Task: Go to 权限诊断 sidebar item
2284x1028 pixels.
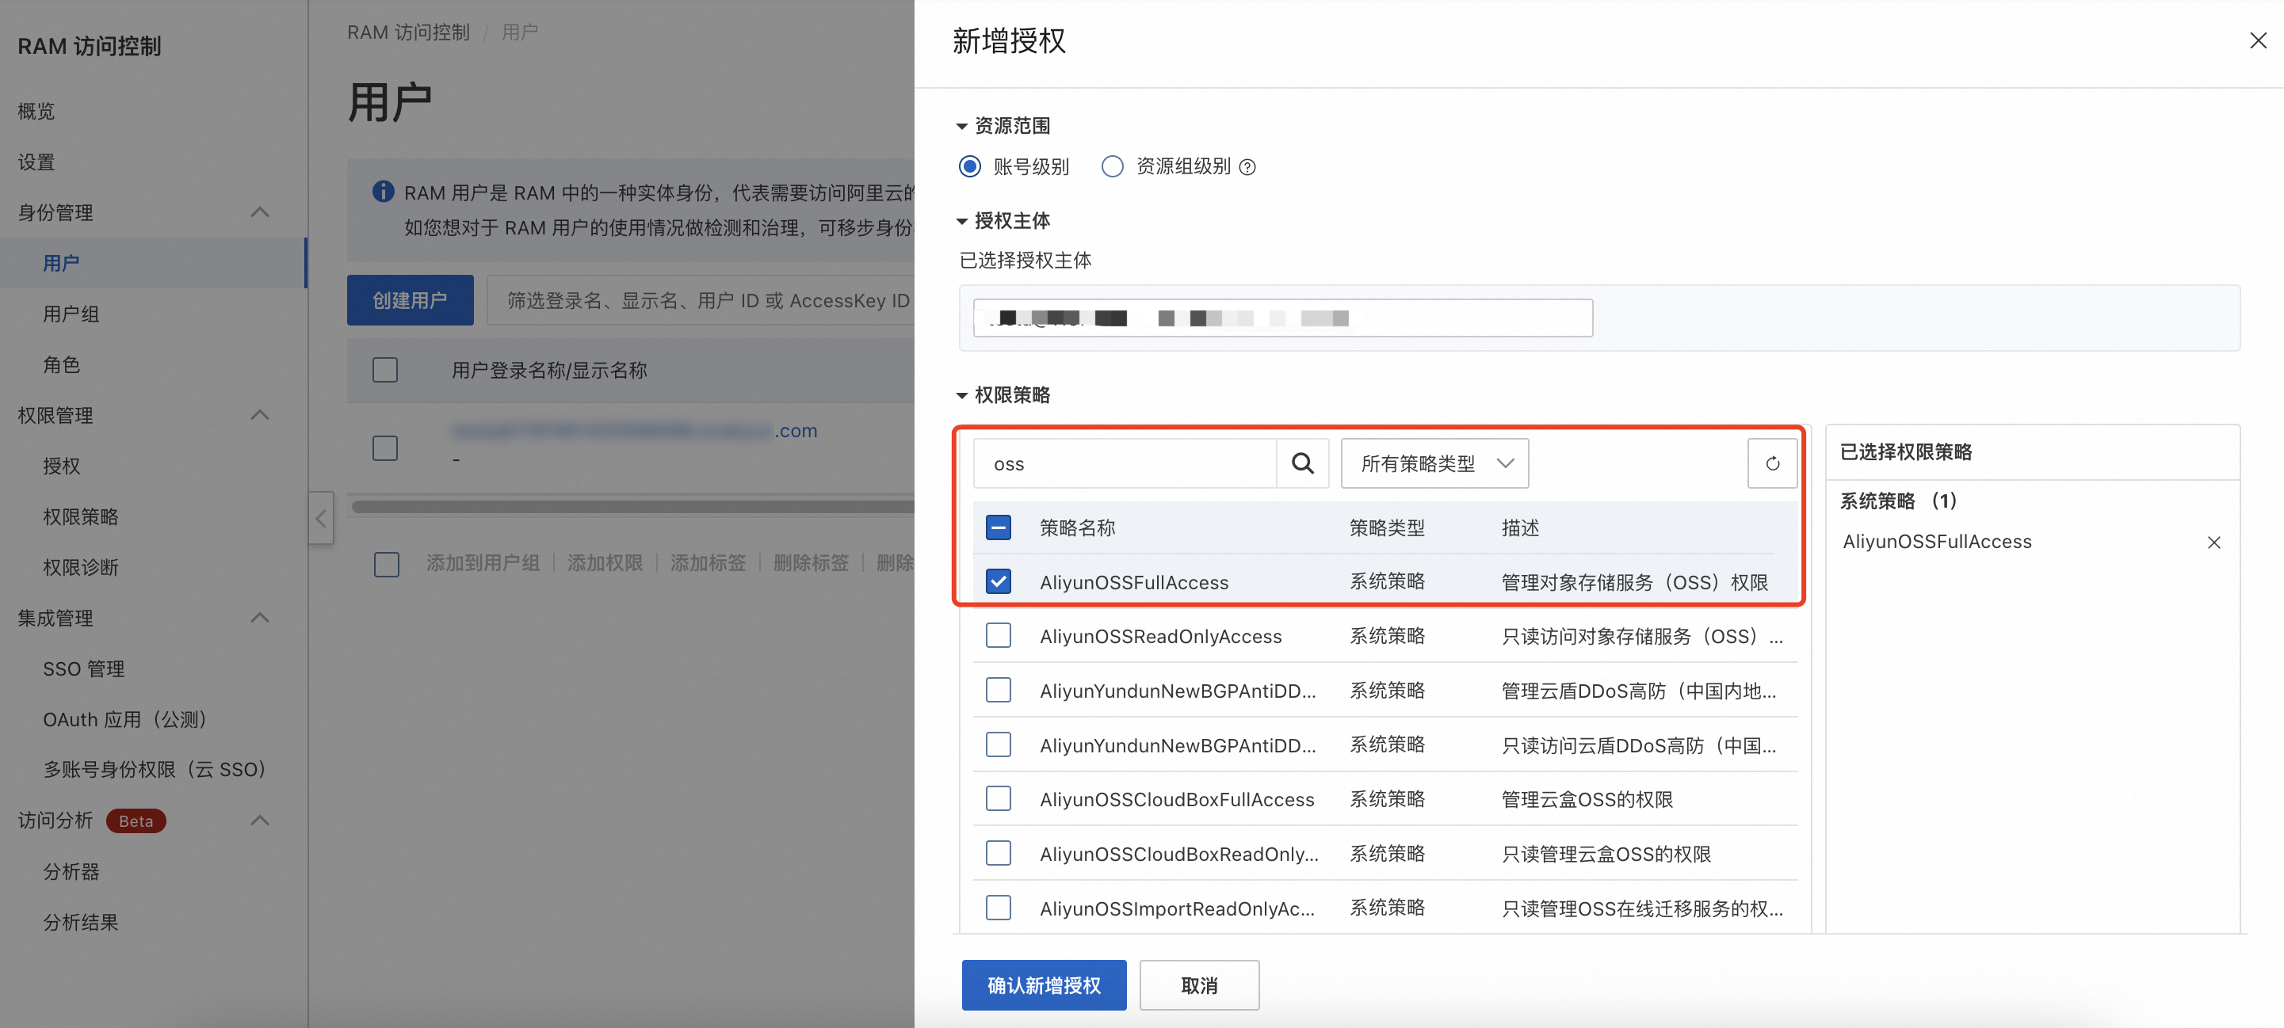Action: 81,567
